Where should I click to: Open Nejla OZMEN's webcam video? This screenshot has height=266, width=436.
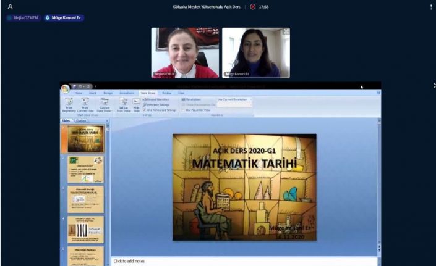click(x=185, y=52)
